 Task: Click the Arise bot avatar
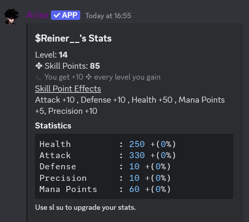[x=12, y=17]
